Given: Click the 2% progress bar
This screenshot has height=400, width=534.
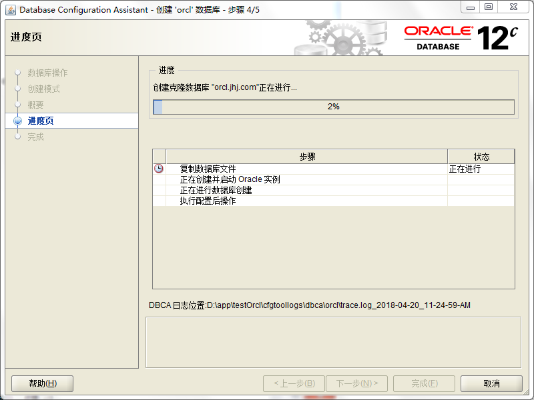Looking at the screenshot, I should coord(334,107).
